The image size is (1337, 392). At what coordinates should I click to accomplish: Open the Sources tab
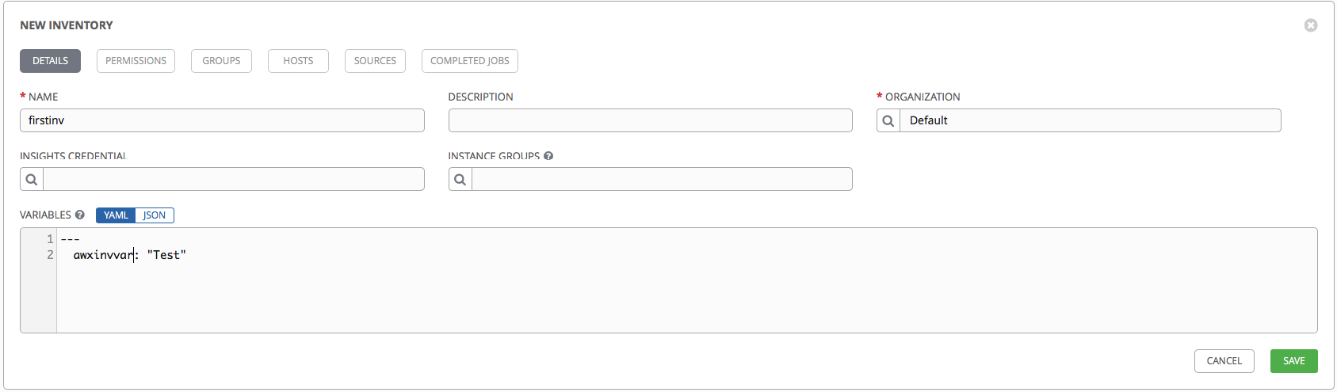375,61
